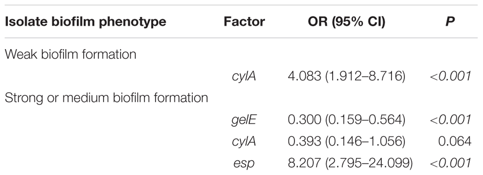Viewport: 483px width, 175px height.
Task: Click cylA factor under strong or medium
Action: tap(244, 141)
